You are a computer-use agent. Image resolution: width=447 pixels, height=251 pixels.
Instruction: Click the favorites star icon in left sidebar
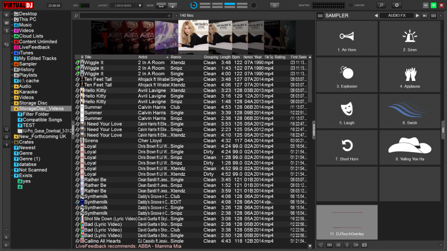tap(6, 15)
